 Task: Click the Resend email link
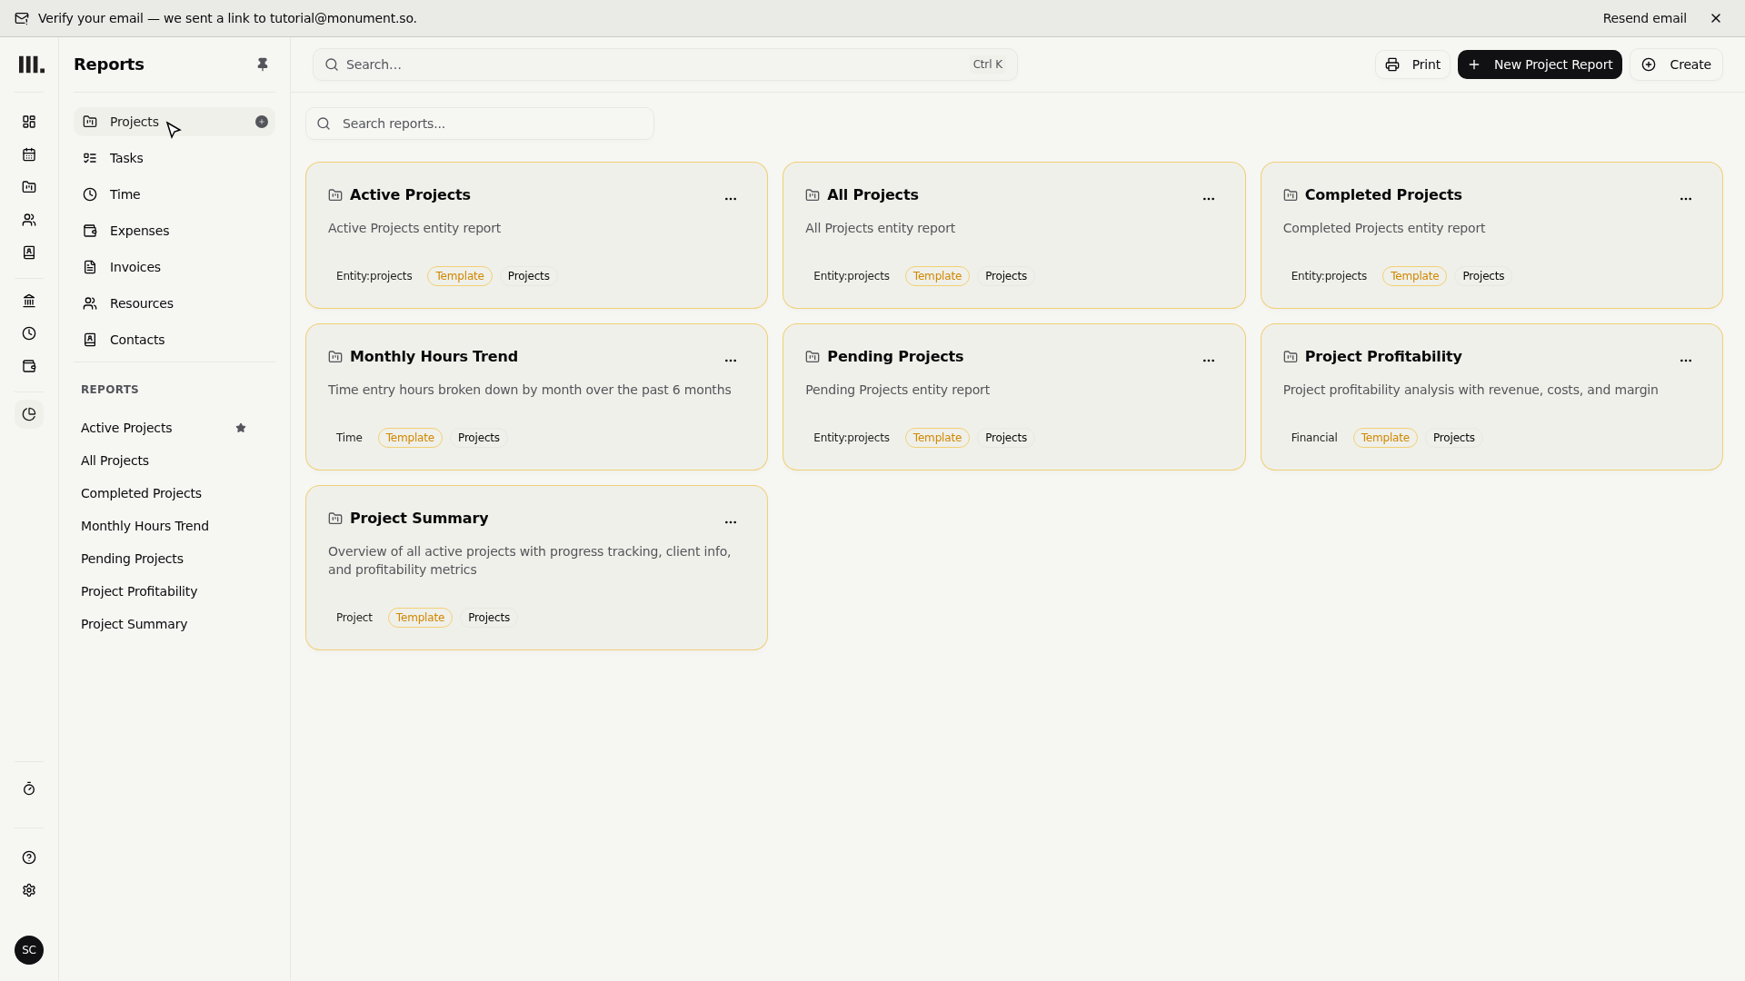(x=1644, y=18)
